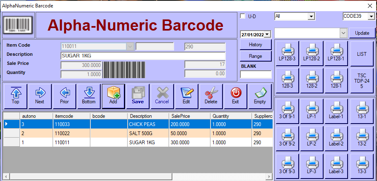
Task: Go to Next record
Action: tap(40, 93)
